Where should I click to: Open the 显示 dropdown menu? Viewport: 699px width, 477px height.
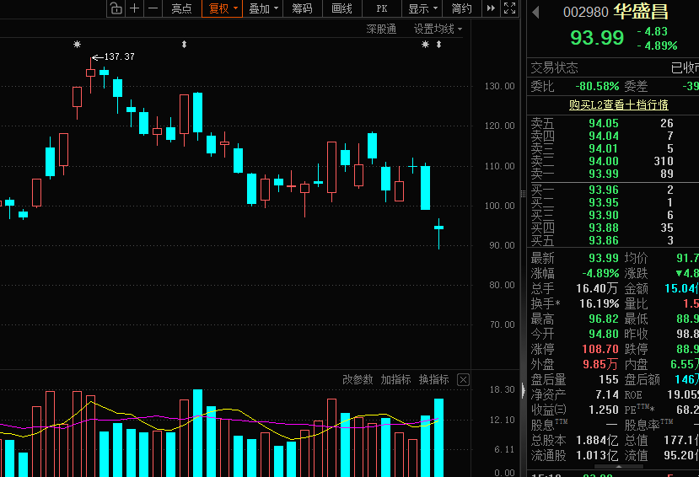click(x=422, y=8)
